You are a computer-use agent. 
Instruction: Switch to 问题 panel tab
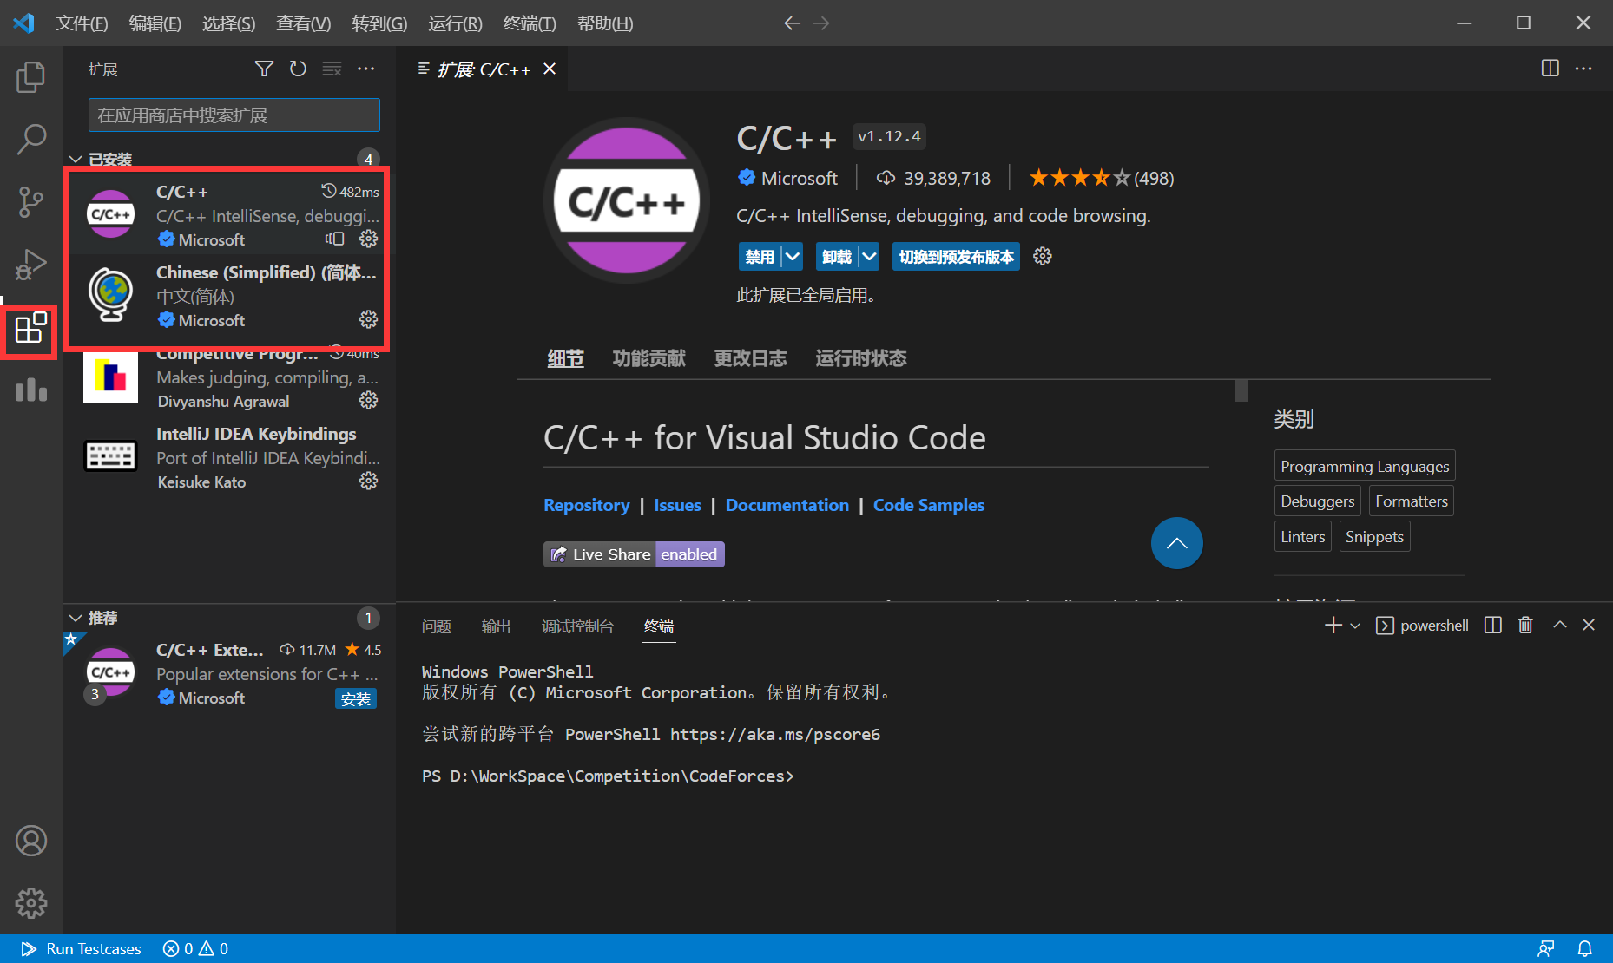pyautogui.click(x=437, y=626)
